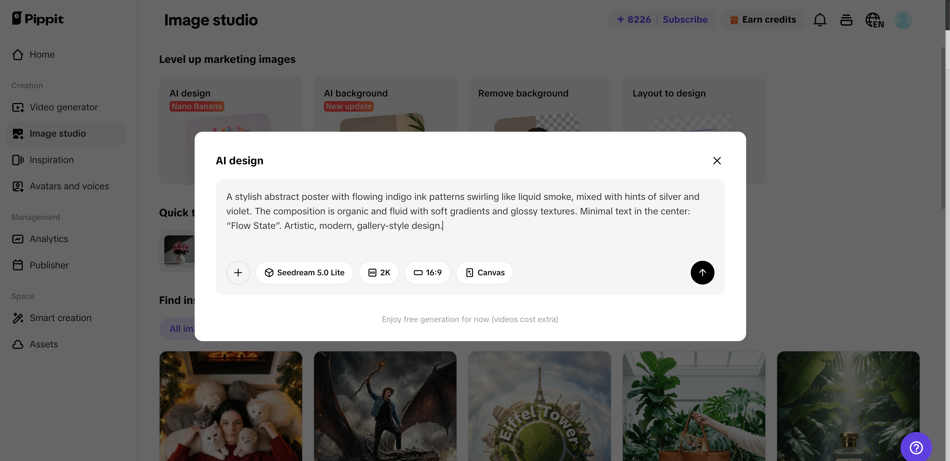
Task: Open Avatars and voices menu item
Action: point(69,186)
